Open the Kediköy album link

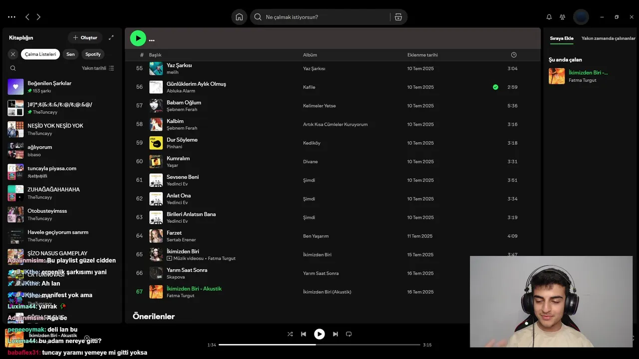pos(312,143)
